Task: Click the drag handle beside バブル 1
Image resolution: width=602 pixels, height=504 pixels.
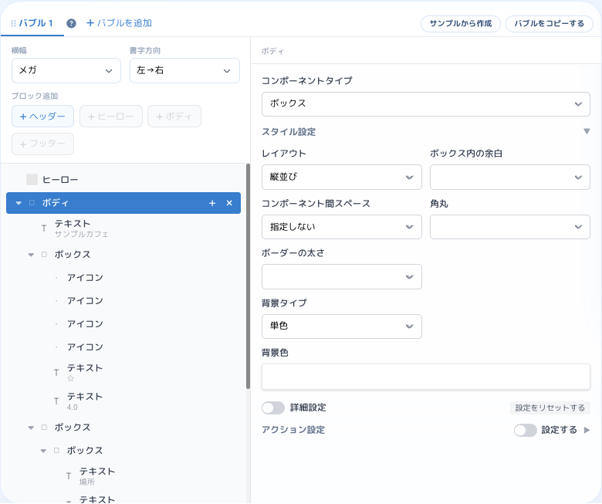Action: click(x=13, y=23)
